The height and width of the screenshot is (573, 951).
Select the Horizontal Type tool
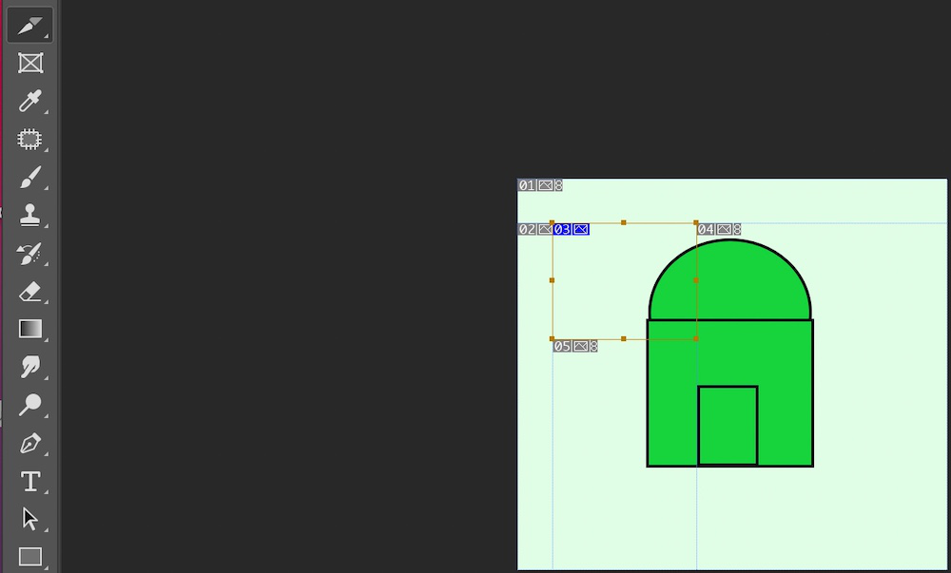coord(29,482)
